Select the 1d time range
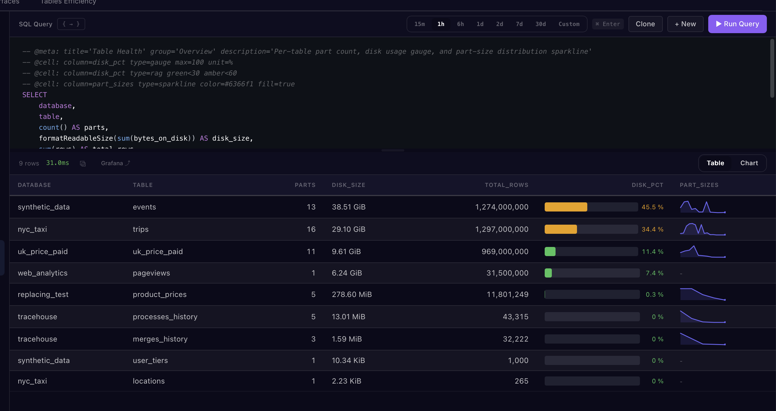 pyautogui.click(x=480, y=24)
